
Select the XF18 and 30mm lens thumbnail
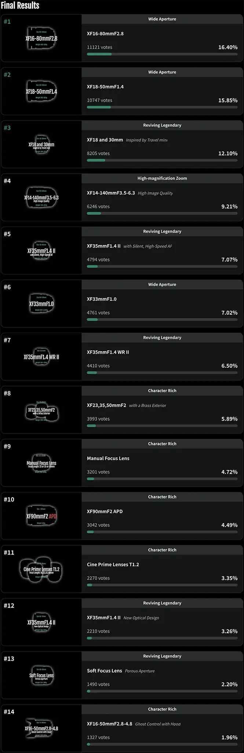pyautogui.click(x=41, y=144)
